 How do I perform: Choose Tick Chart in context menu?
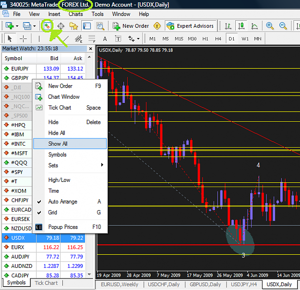[70, 108]
